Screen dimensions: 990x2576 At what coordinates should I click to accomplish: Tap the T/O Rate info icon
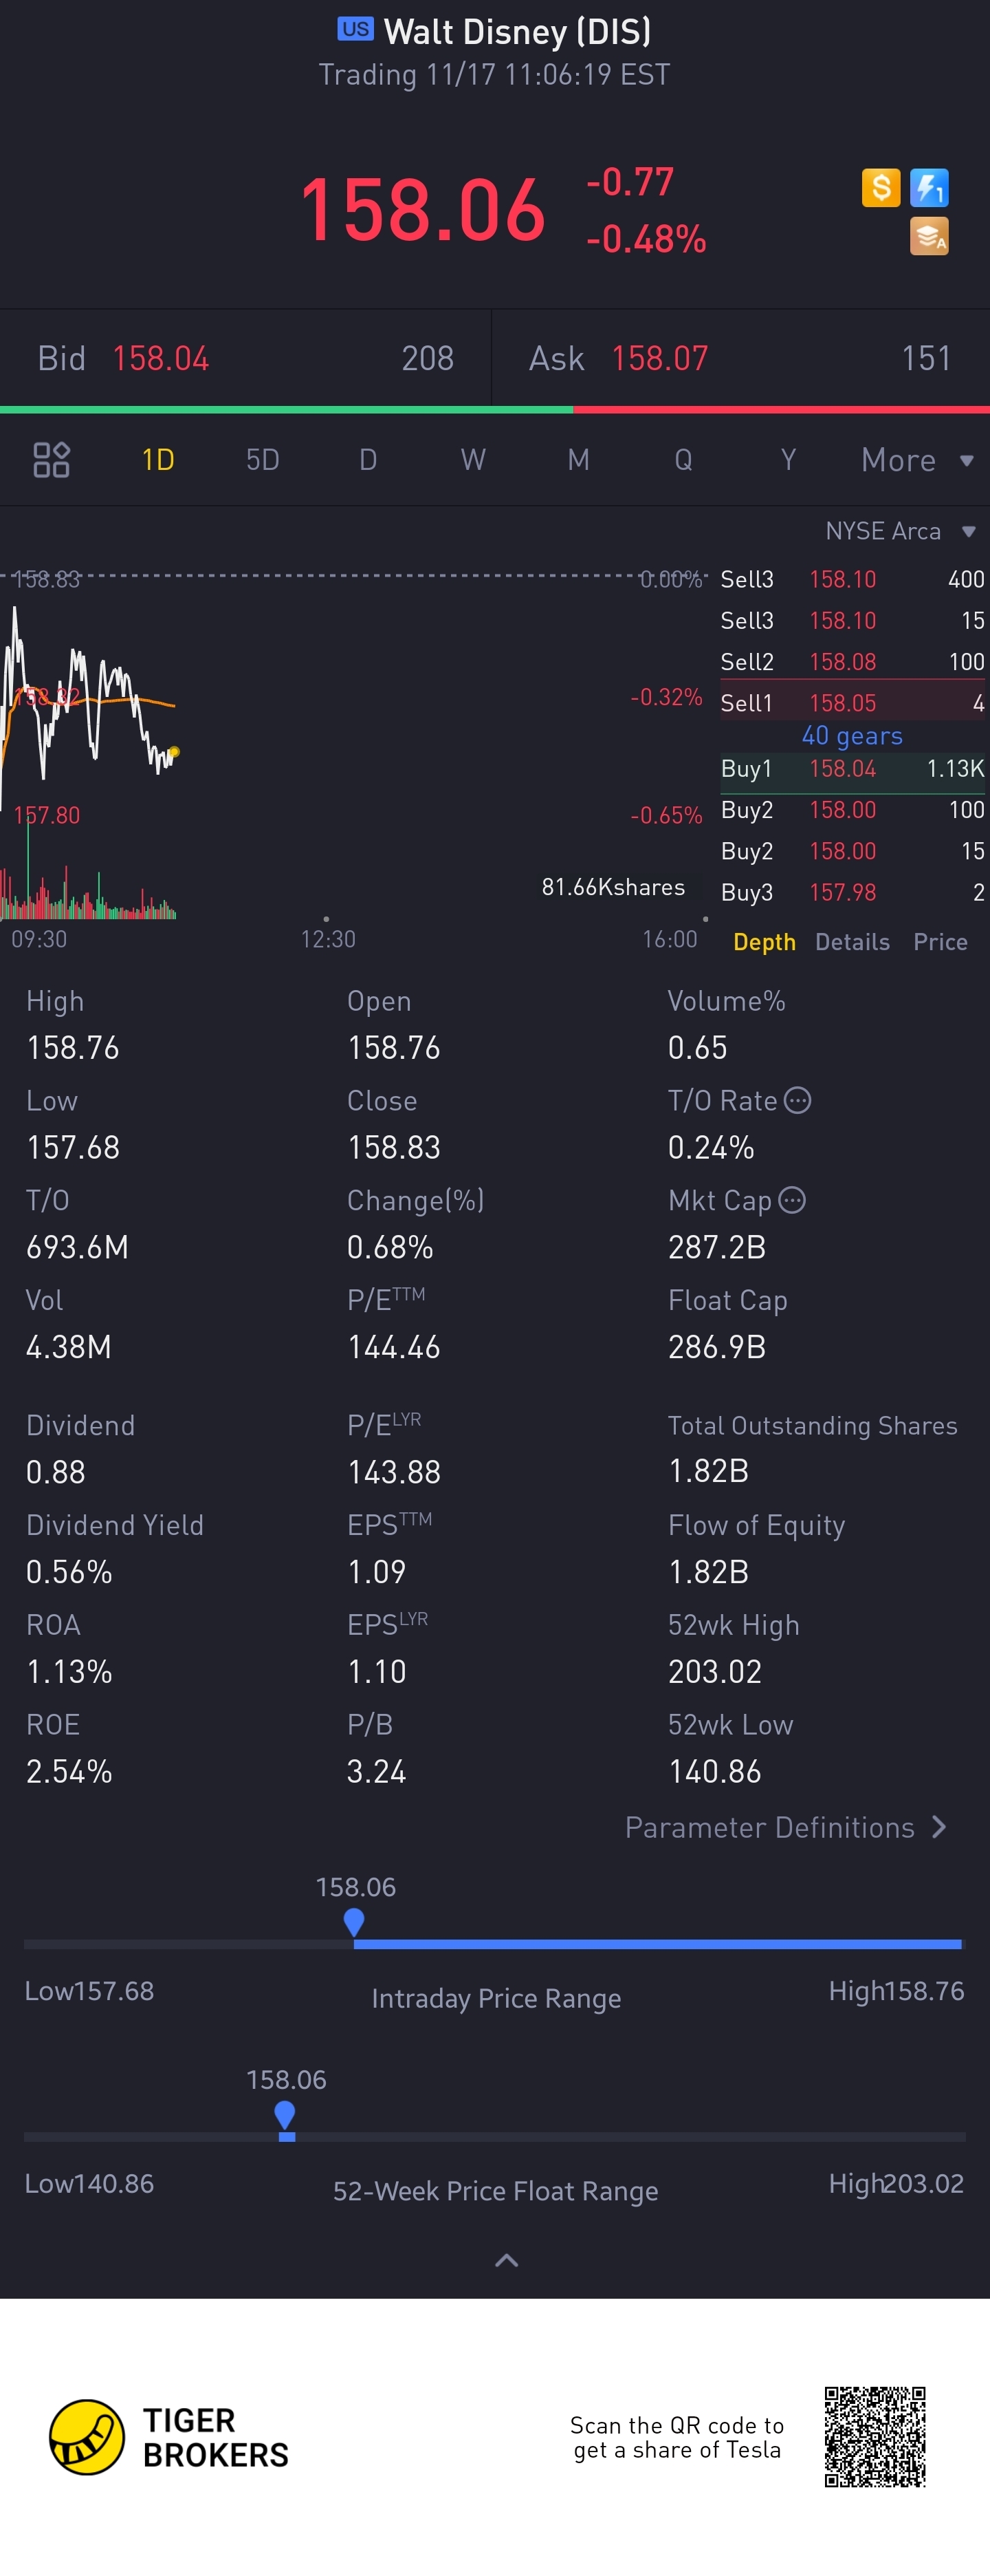pyautogui.click(x=797, y=1101)
